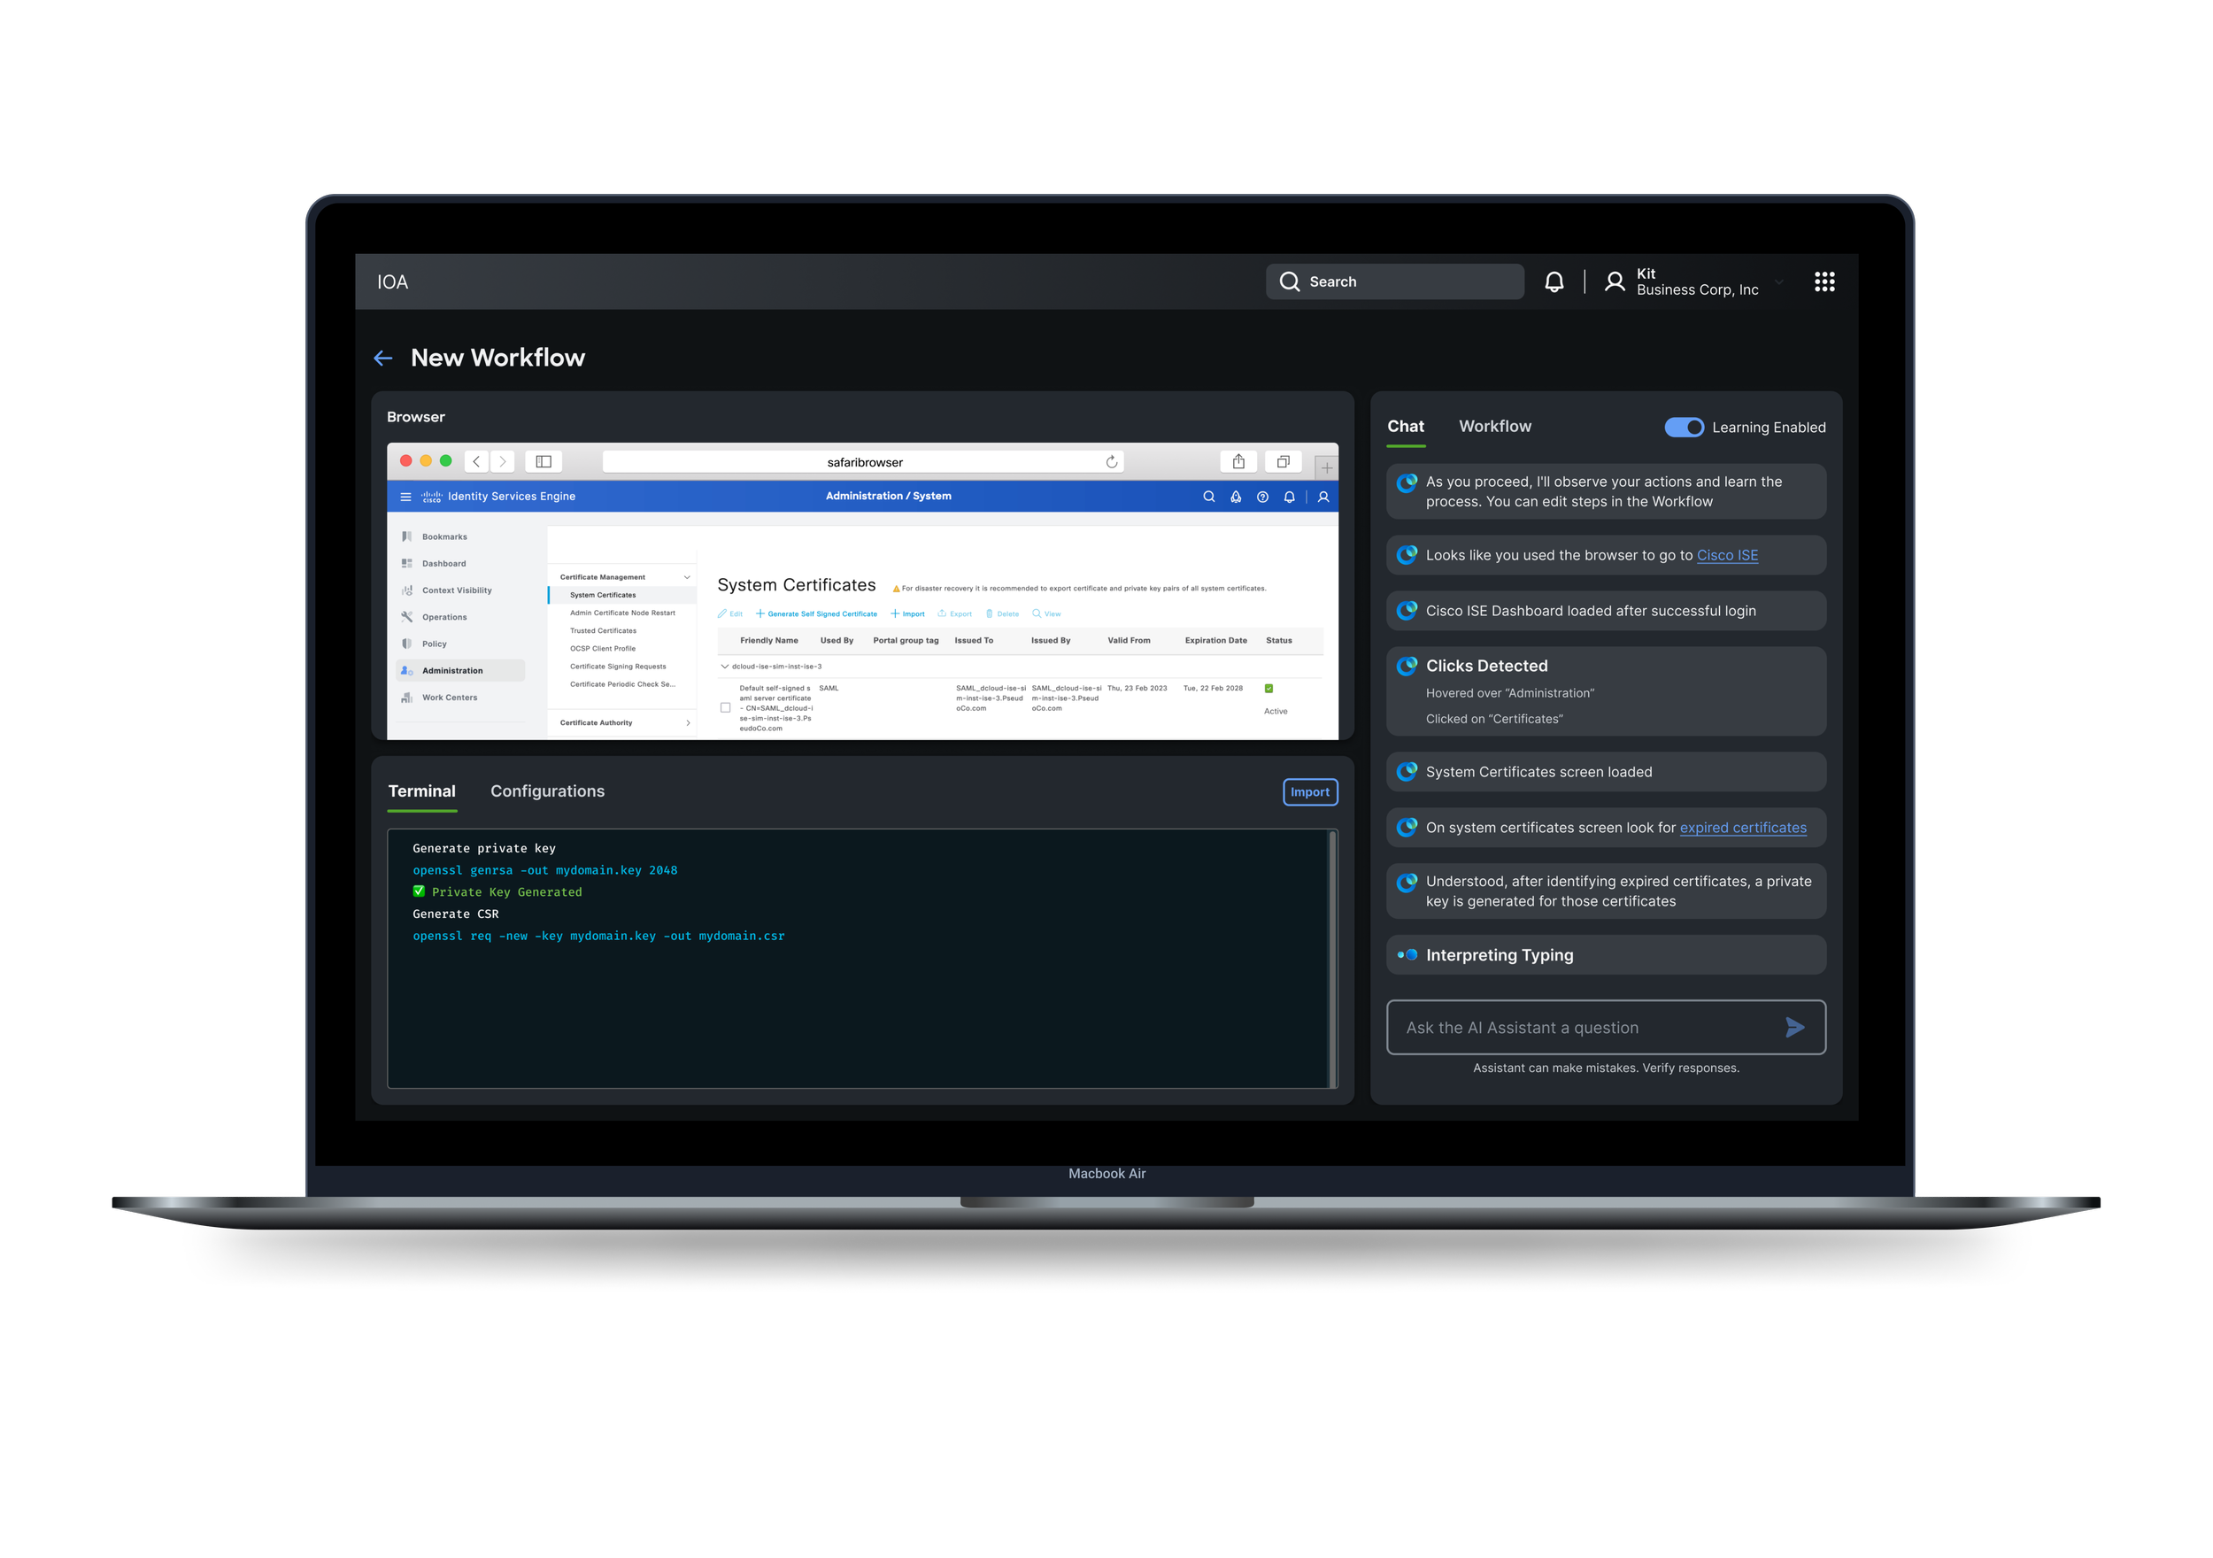
Task: Click the Safari reload page icon
Action: (x=1111, y=462)
